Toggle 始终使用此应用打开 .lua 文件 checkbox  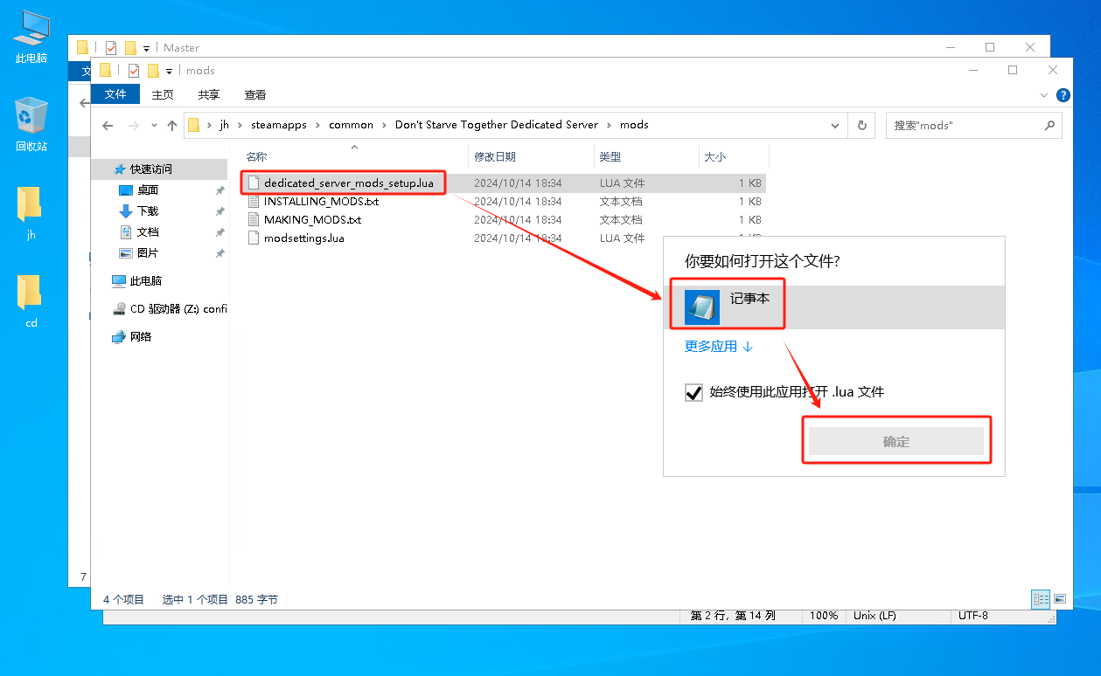pos(693,393)
